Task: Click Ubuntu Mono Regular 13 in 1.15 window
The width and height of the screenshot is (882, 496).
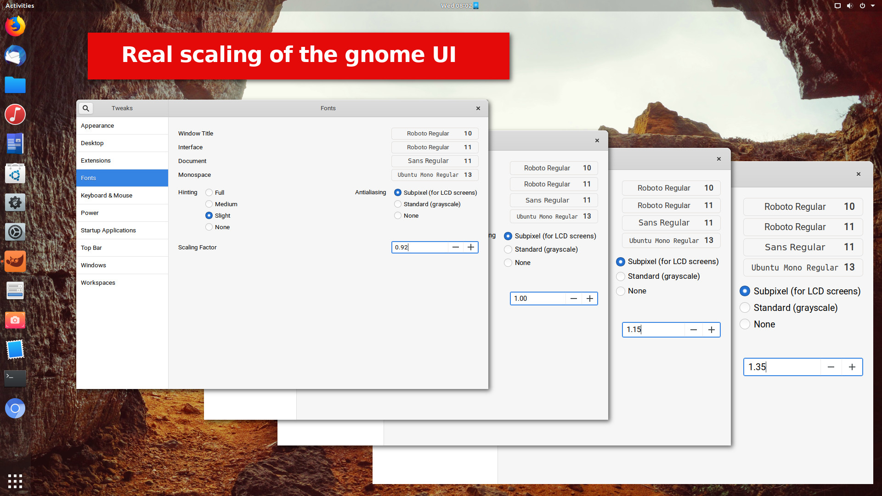Action: [671, 240]
